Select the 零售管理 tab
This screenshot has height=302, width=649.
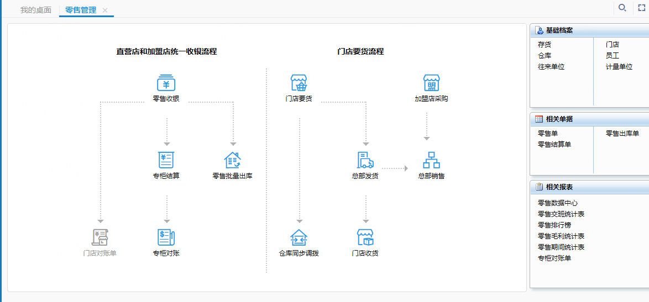click(x=81, y=10)
